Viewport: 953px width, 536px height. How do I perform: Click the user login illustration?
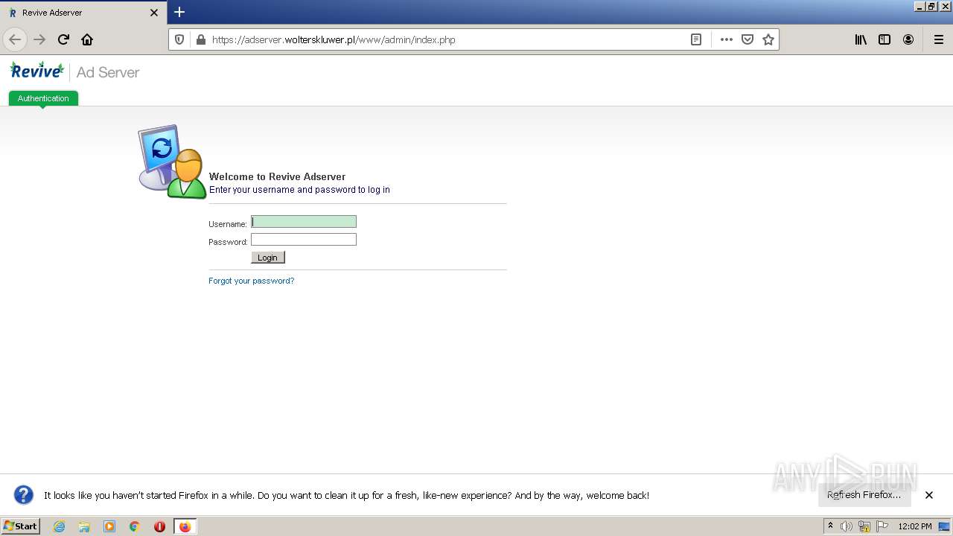pyautogui.click(x=172, y=162)
